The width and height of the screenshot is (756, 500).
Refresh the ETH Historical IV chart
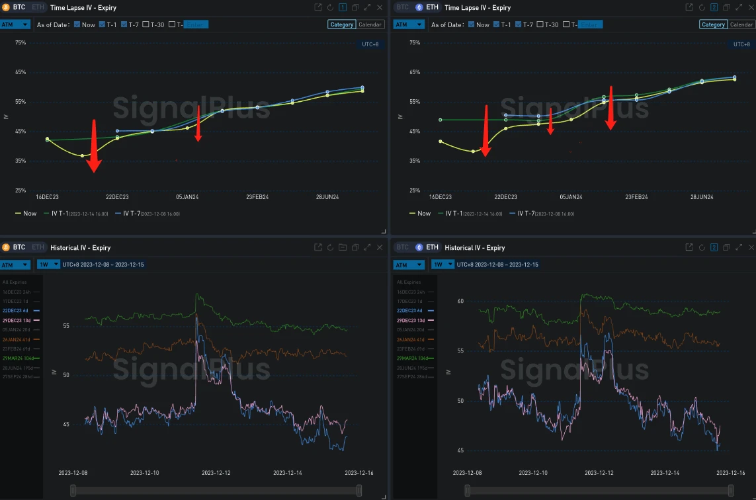coord(702,247)
